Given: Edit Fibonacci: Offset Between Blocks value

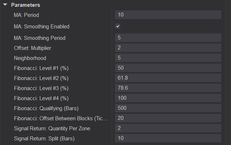Looking at the screenshot, I should (168, 118).
